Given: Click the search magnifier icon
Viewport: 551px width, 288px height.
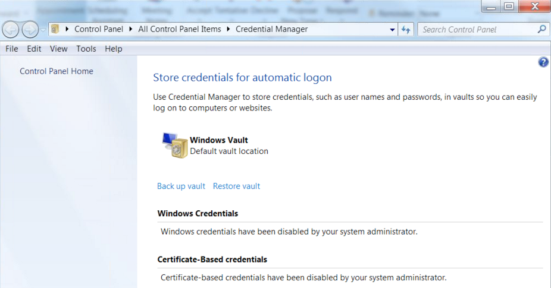Looking at the screenshot, I should (x=542, y=30).
